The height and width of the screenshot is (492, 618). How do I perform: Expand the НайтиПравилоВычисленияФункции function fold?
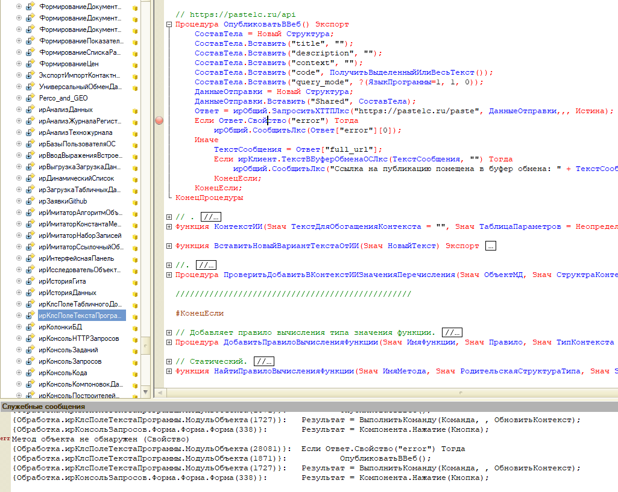169,371
